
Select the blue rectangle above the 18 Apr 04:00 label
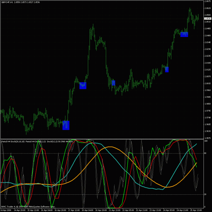click(83, 85)
